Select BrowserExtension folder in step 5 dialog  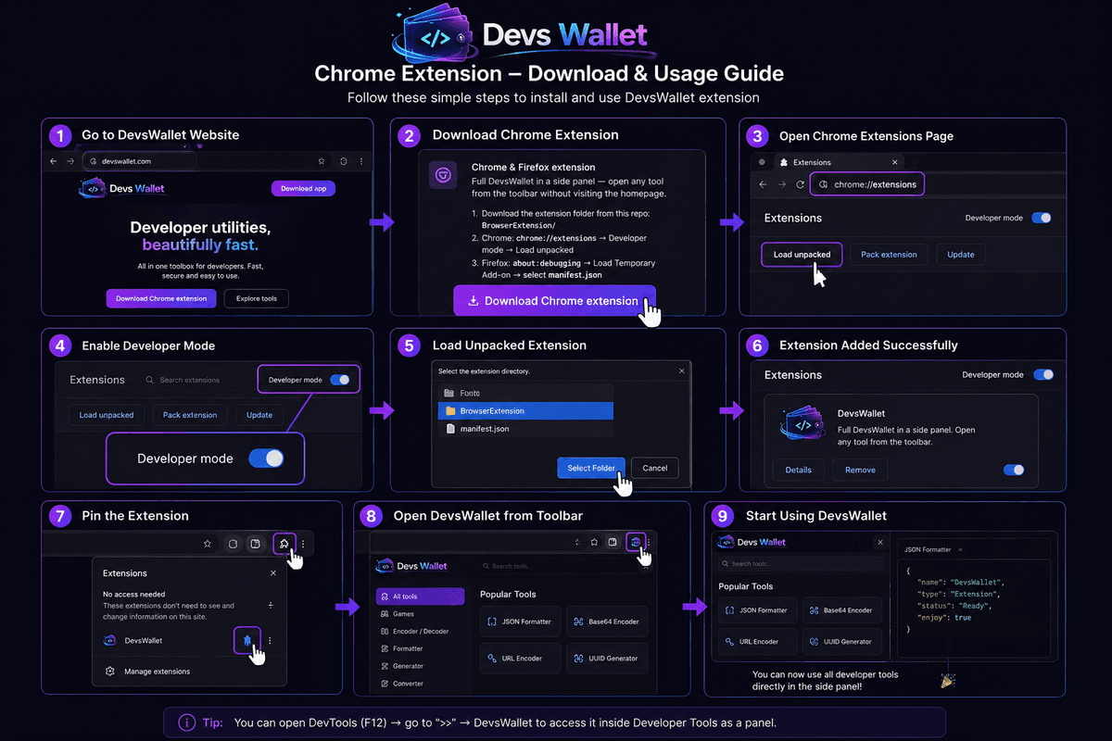pos(525,410)
